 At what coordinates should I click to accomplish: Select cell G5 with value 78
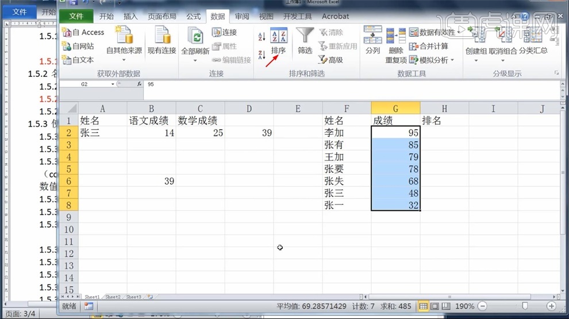click(395, 169)
